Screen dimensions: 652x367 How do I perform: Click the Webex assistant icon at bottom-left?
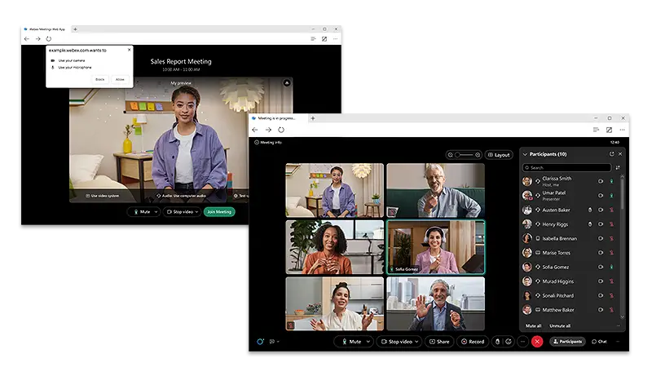pos(260,342)
